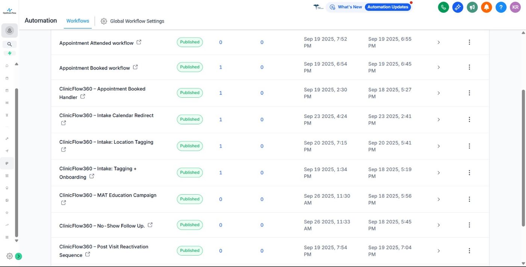Click the sidebar scroll down arrow
Viewport: 526px width, 267px height.
pyautogui.click(x=17, y=241)
